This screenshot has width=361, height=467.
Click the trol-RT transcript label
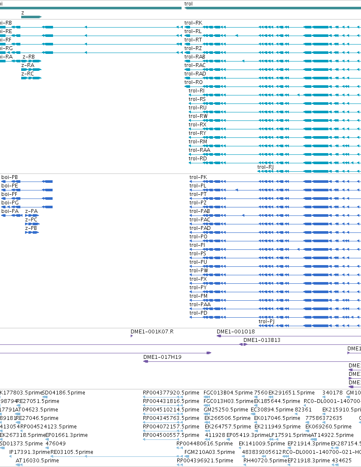coord(193,40)
